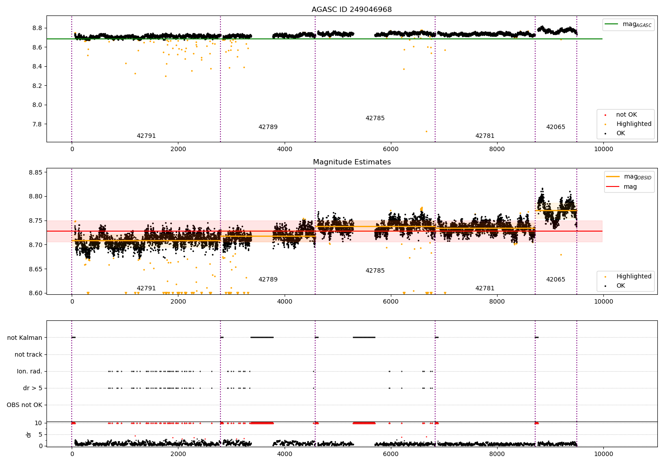
Task: Select x-axis tick 8000 under Magnitude Estimates plot
Action: (x=497, y=302)
